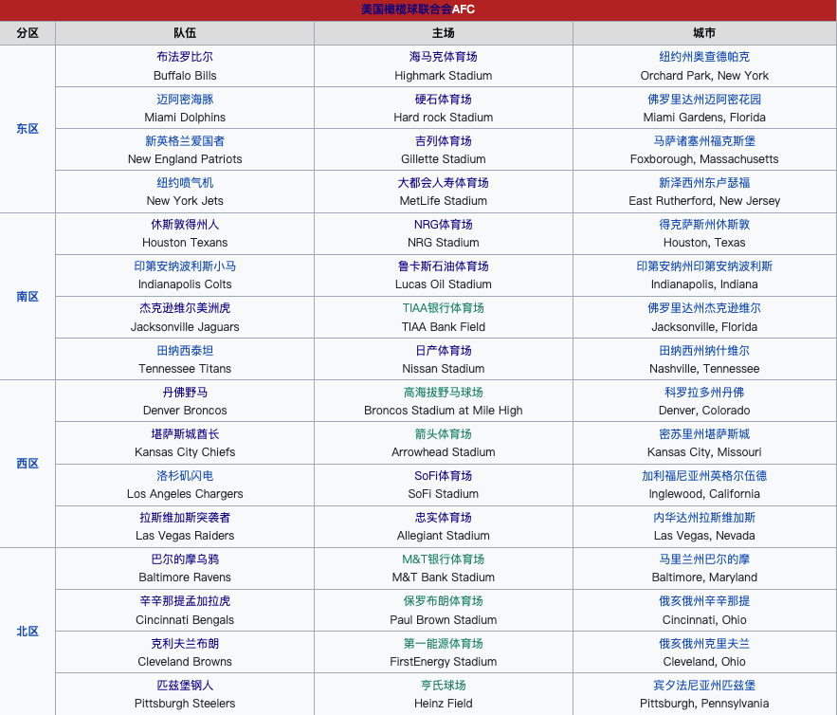Select the 队伍 column header

185,33
